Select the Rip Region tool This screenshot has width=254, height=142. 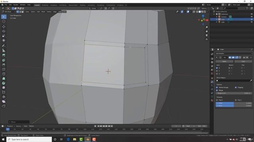click(4, 106)
